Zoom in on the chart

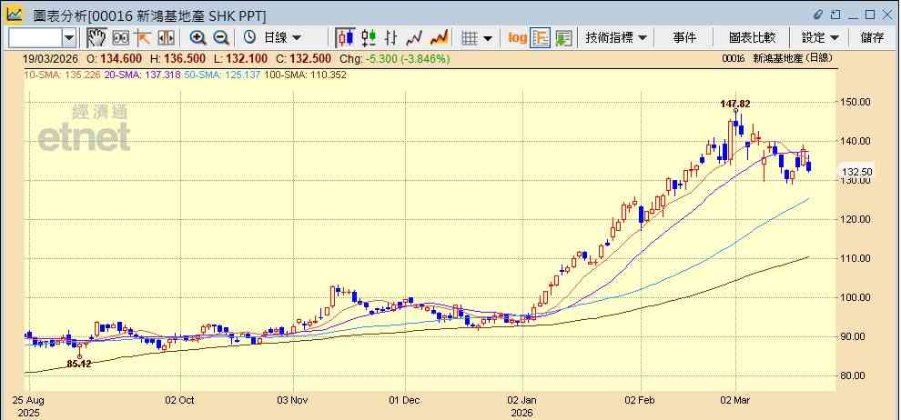(198, 38)
